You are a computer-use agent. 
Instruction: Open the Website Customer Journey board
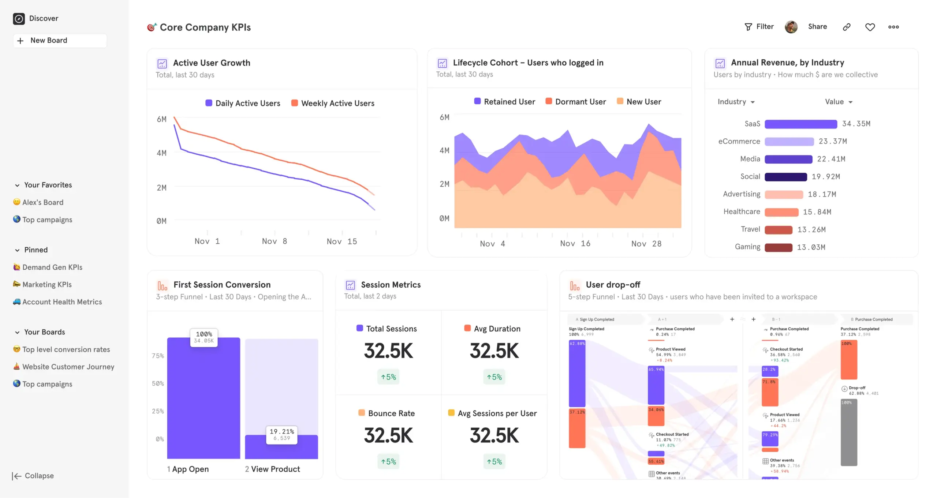click(x=68, y=366)
